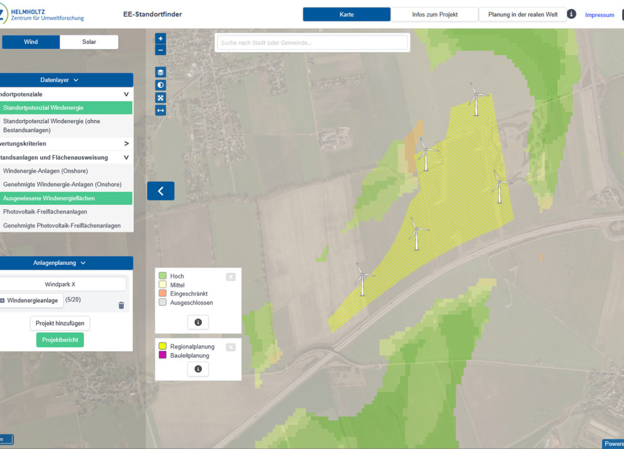
Task: Open the Infos zum Projekt tab
Action: point(435,14)
